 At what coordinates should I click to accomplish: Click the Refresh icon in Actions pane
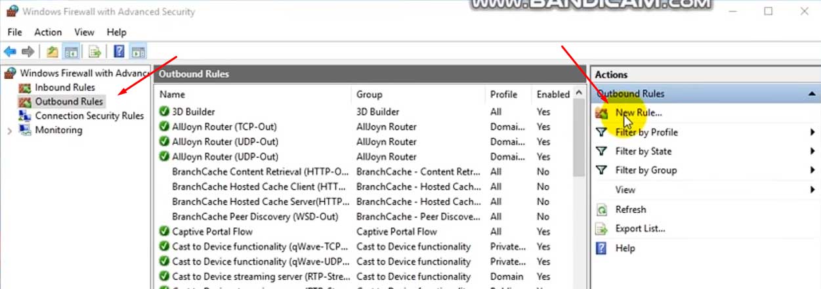pyautogui.click(x=601, y=210)
